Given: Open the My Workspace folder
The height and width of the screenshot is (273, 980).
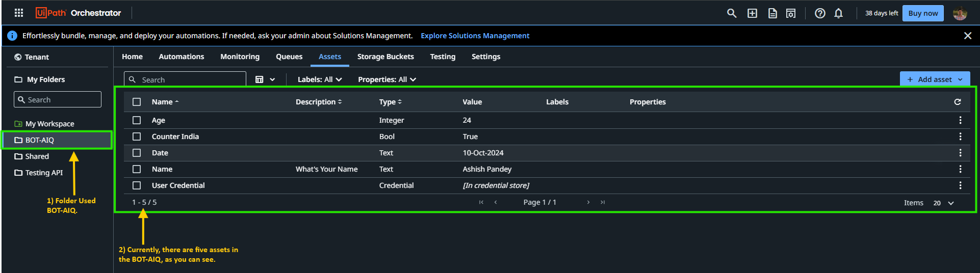Looking at the screenshot, I should (x=45, y=124).
